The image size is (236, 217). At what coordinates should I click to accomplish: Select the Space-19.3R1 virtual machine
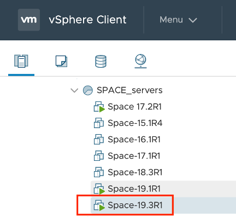pyautogui.click(x=135, y=205)
